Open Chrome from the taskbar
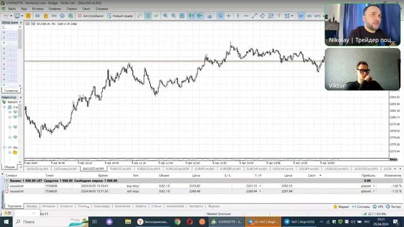Viewport: 404px width, 227px height. (177, 221)
